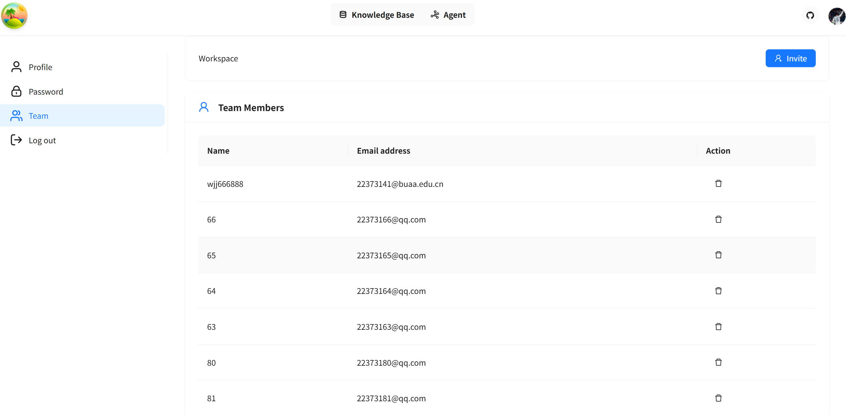Click the Email address column header
846x415 pixels.
(x=383, y=151)
